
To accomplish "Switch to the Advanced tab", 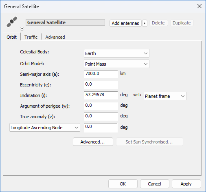I will (x=55, y=37).
